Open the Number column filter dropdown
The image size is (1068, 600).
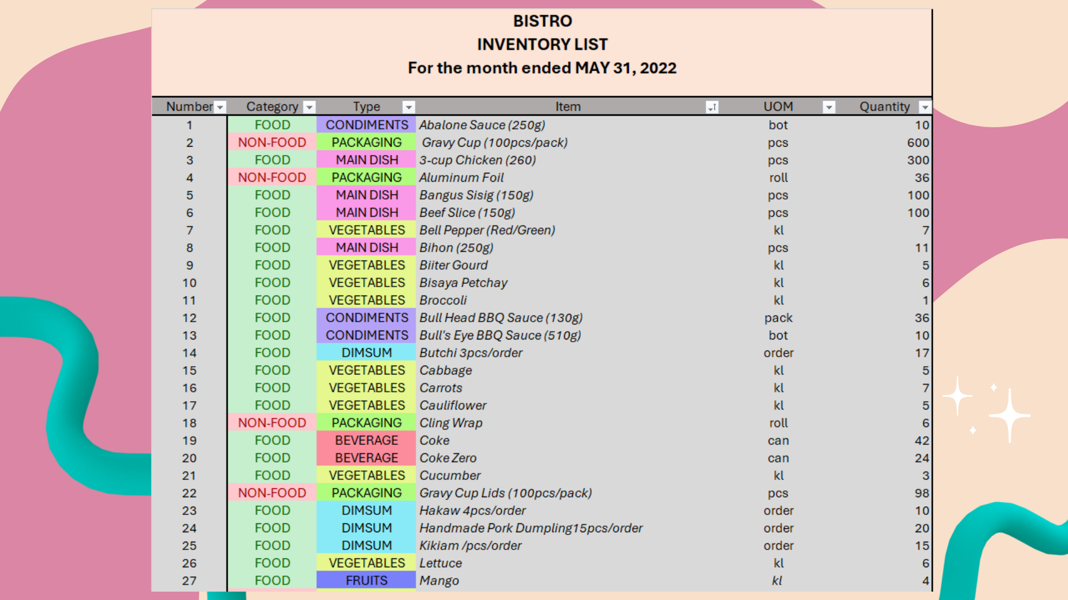(220, 107)
